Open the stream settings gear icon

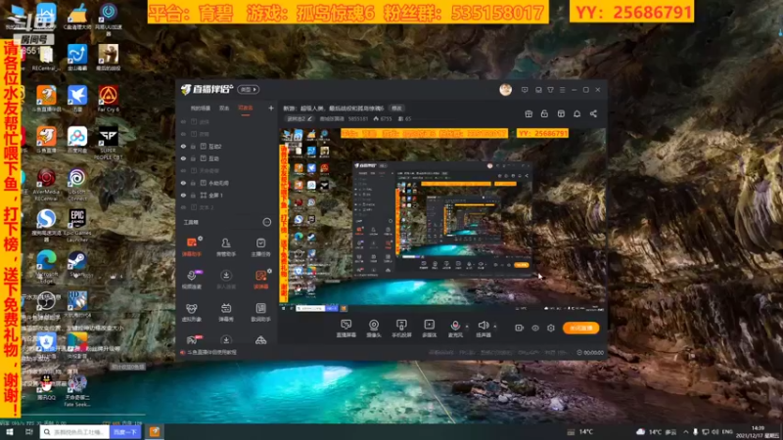tap(551, 328)
